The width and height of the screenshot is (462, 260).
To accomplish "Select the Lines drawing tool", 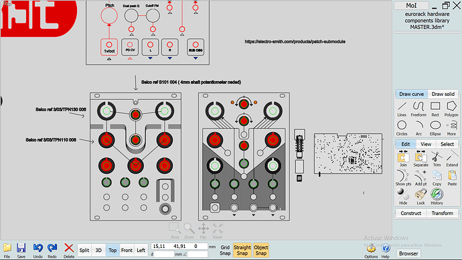I will pyautogui.click(x=402, y=109).
